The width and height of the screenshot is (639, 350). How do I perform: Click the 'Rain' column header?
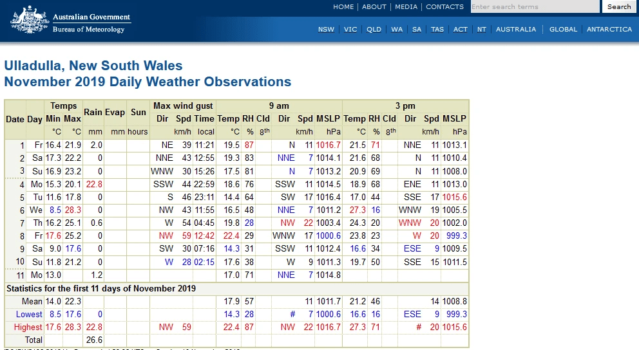coord(93,113)
